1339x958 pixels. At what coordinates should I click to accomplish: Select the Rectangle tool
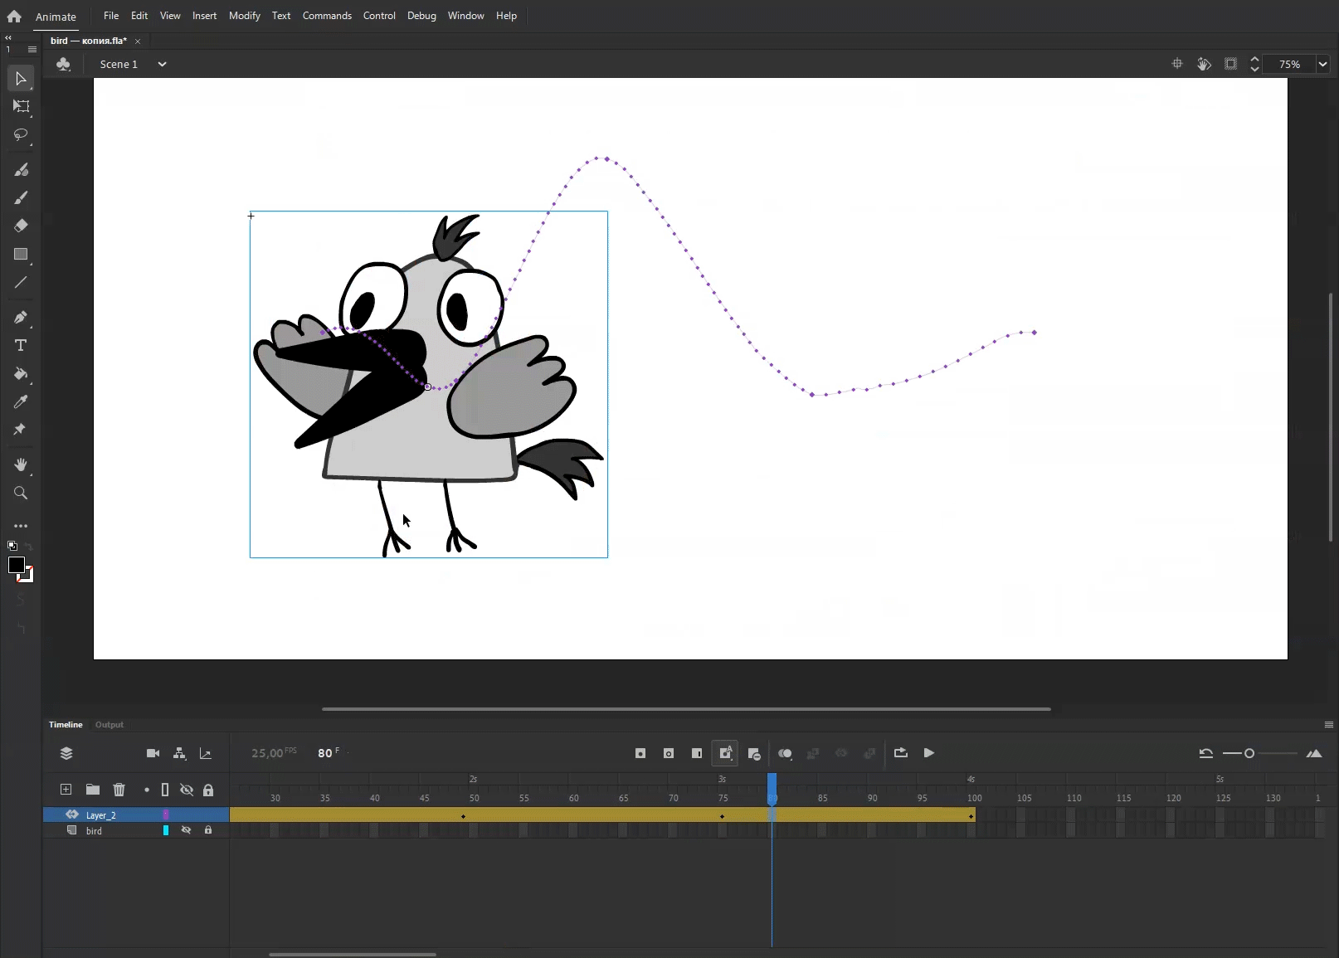21,255
